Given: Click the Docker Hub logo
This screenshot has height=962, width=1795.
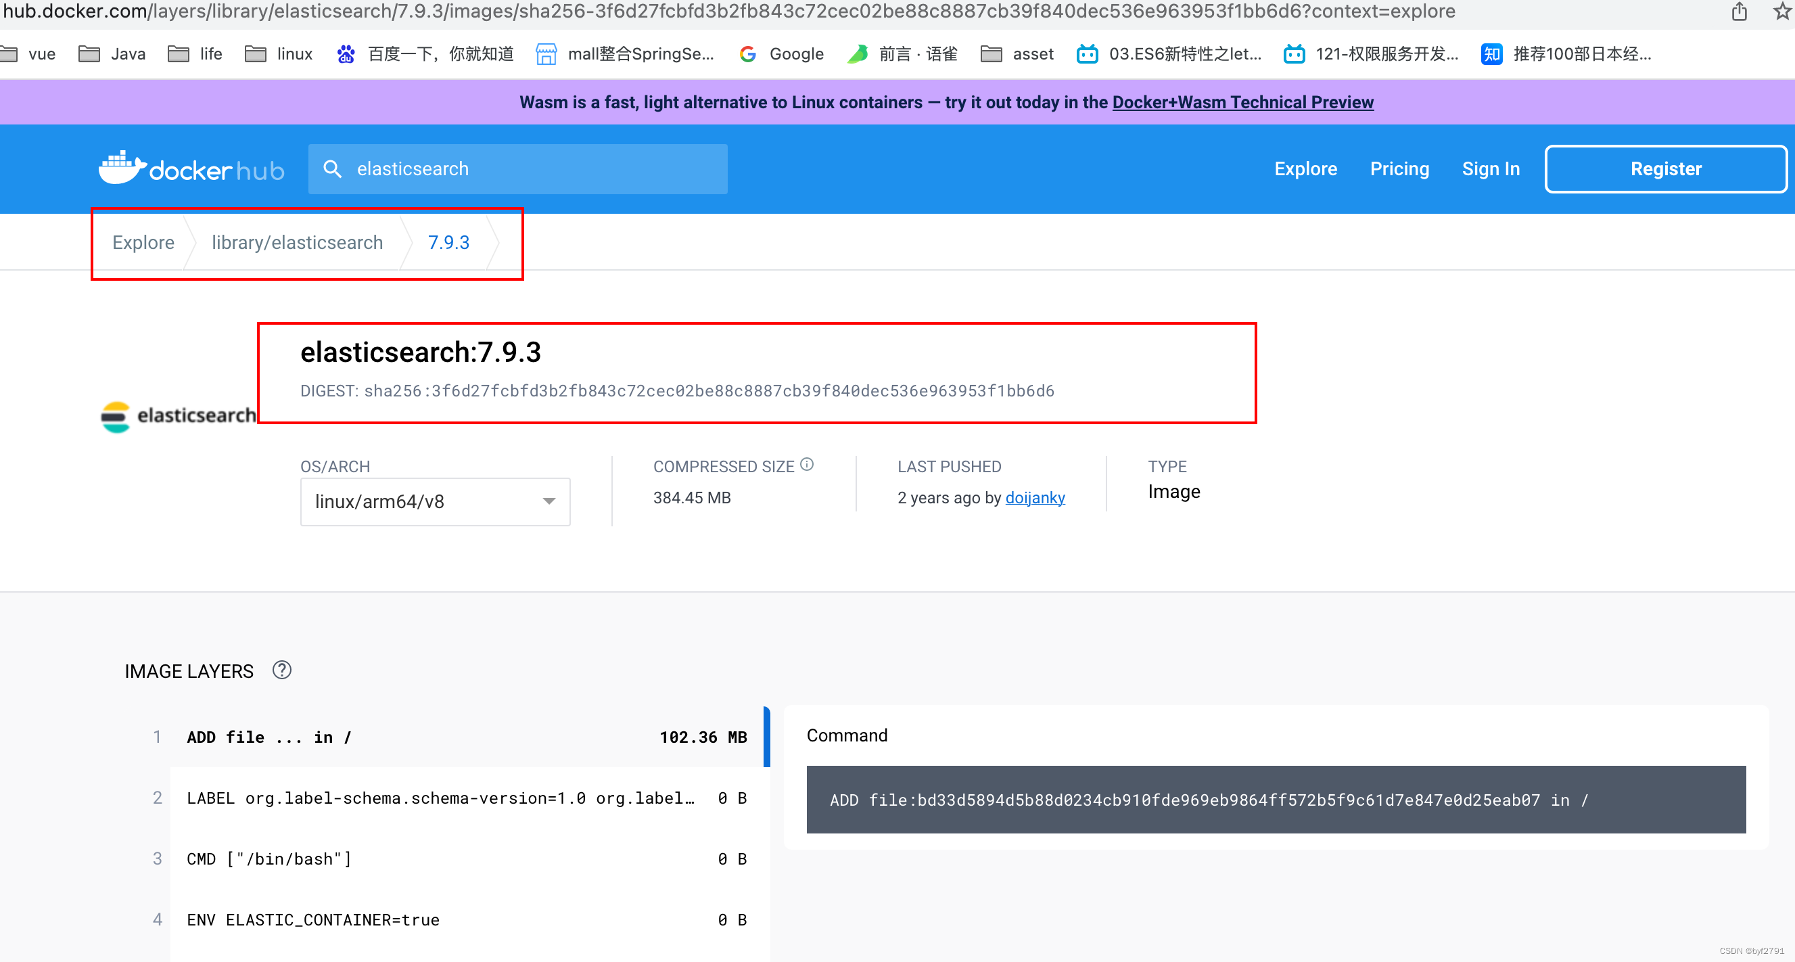Looking at the screenshot, I should click(191, 168).
